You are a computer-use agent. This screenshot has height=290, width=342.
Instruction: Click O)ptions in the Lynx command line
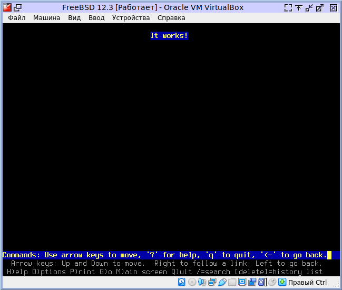pyautogui.click(x=49, y=272)
